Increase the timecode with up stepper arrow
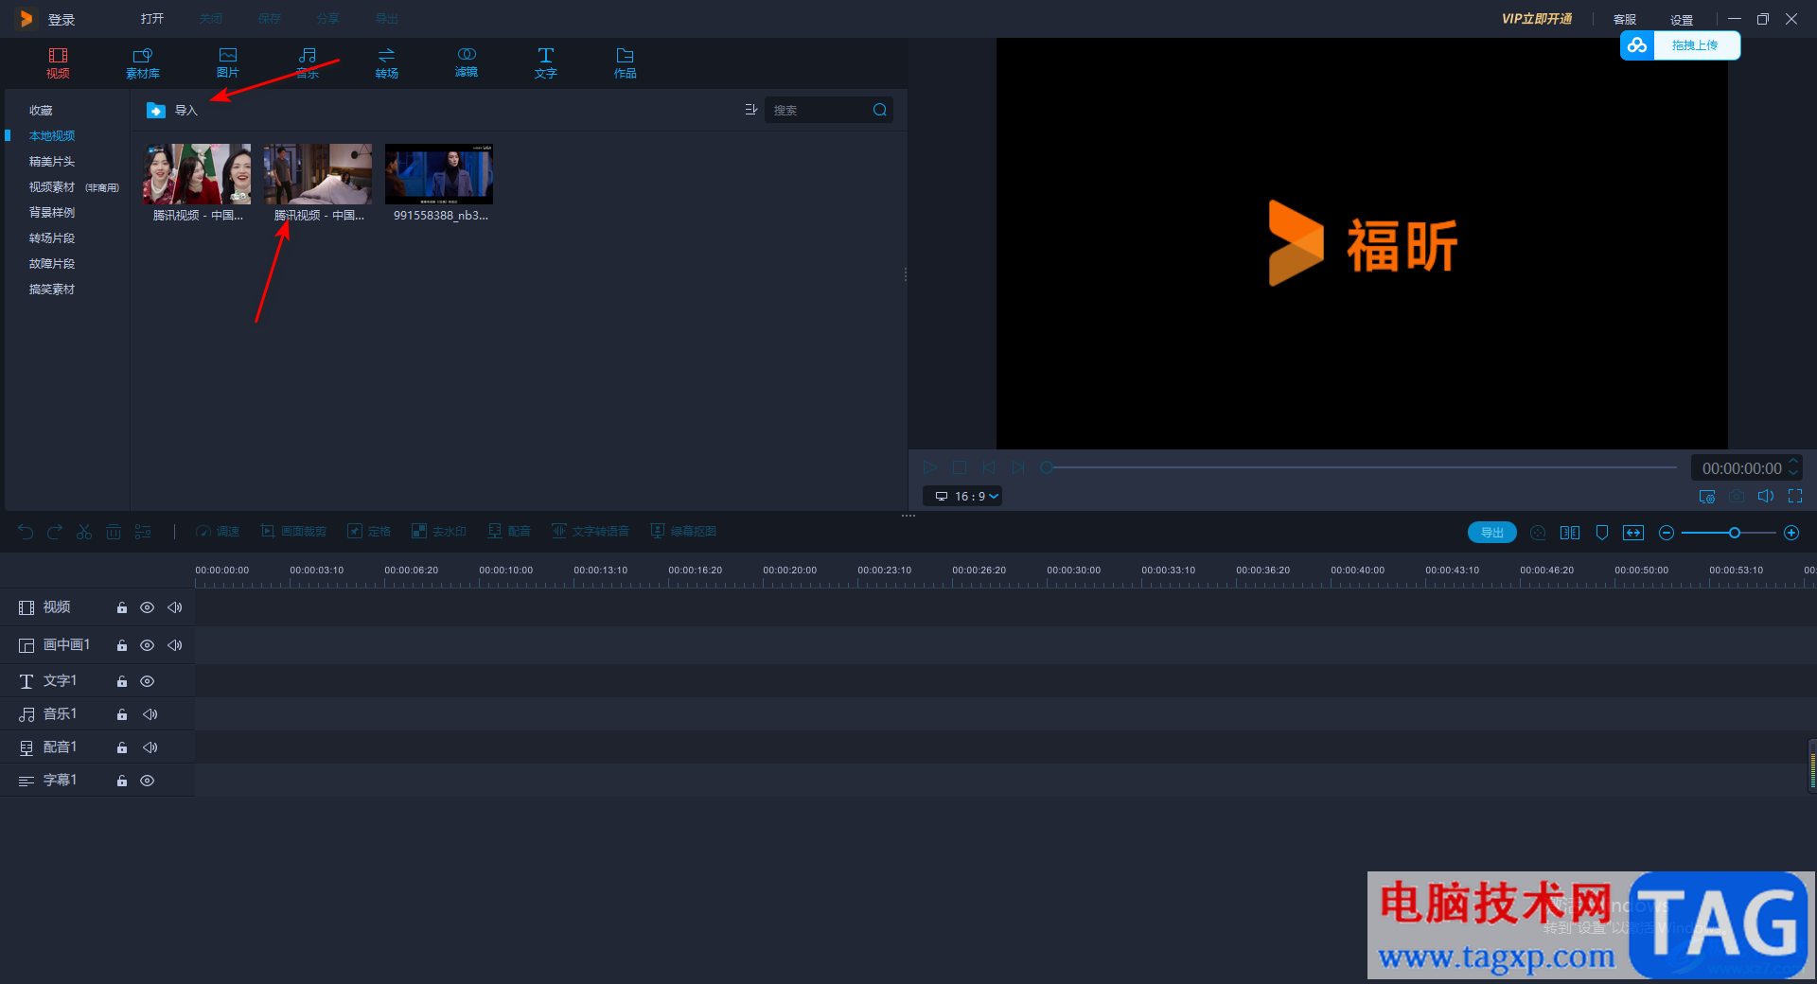This screenshot has height=984, width=1817. 1793,463
